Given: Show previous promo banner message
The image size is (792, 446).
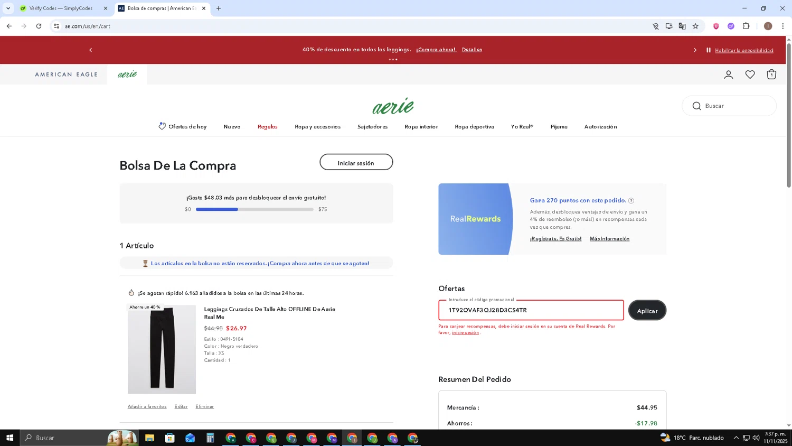Looking at the screenshot, I should click(x=90, y=50).
